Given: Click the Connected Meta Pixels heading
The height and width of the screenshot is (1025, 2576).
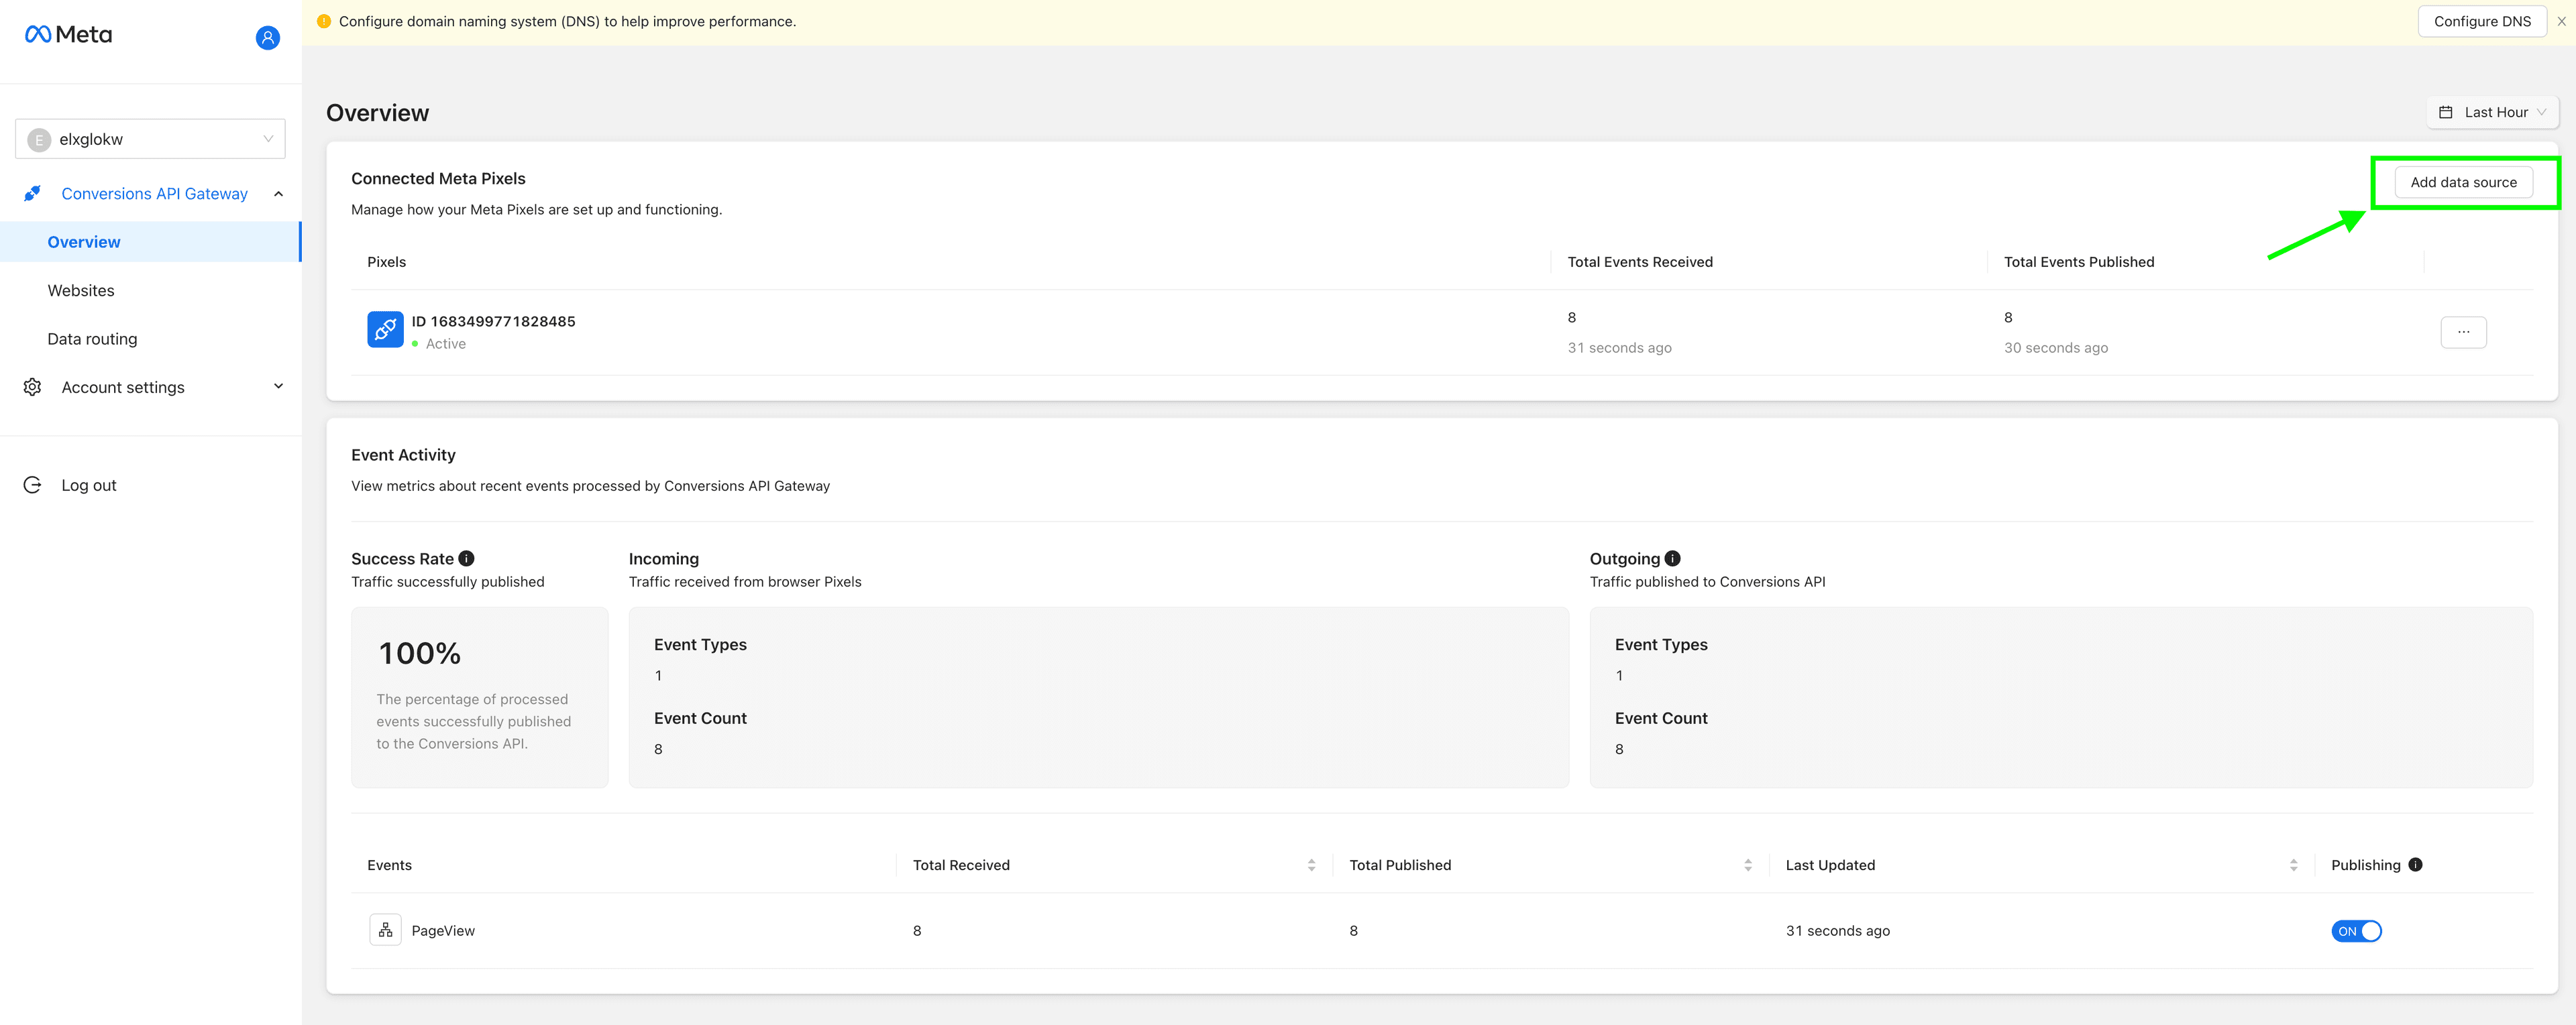Looking at the screenshot, I should click(438, 179).
